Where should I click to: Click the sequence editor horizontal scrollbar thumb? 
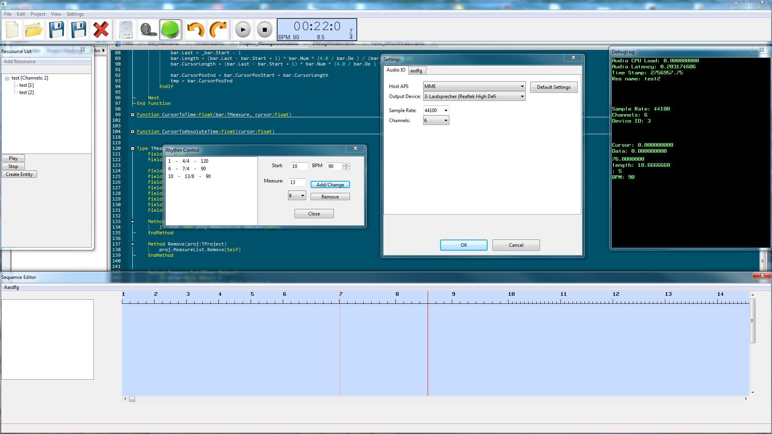coord(132,399)
